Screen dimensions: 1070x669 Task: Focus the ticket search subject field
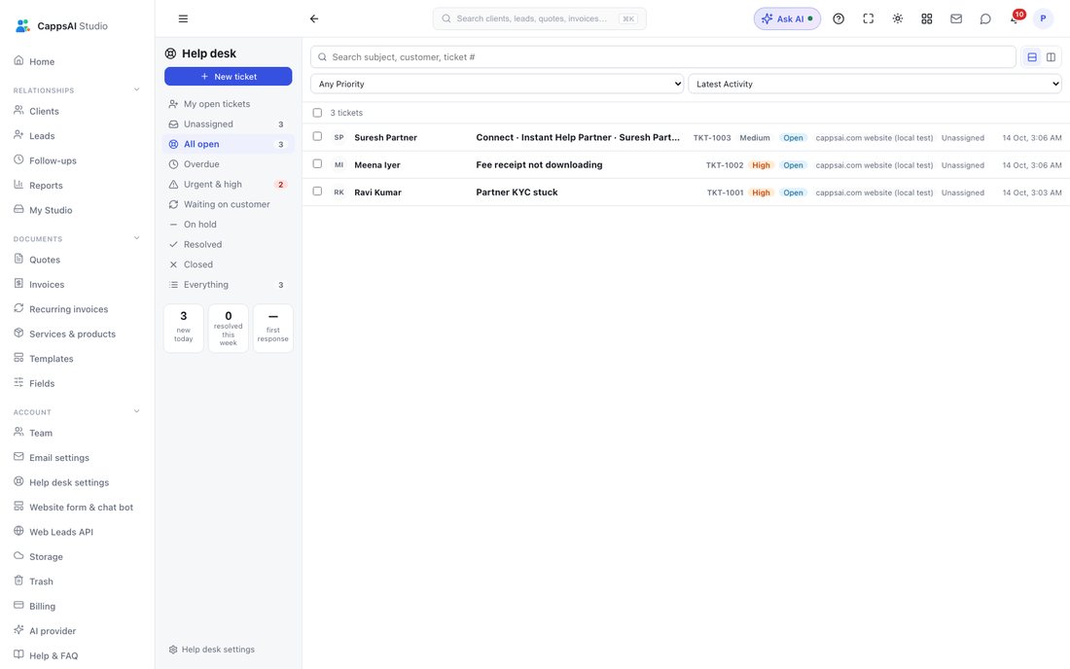coord(662,57)
